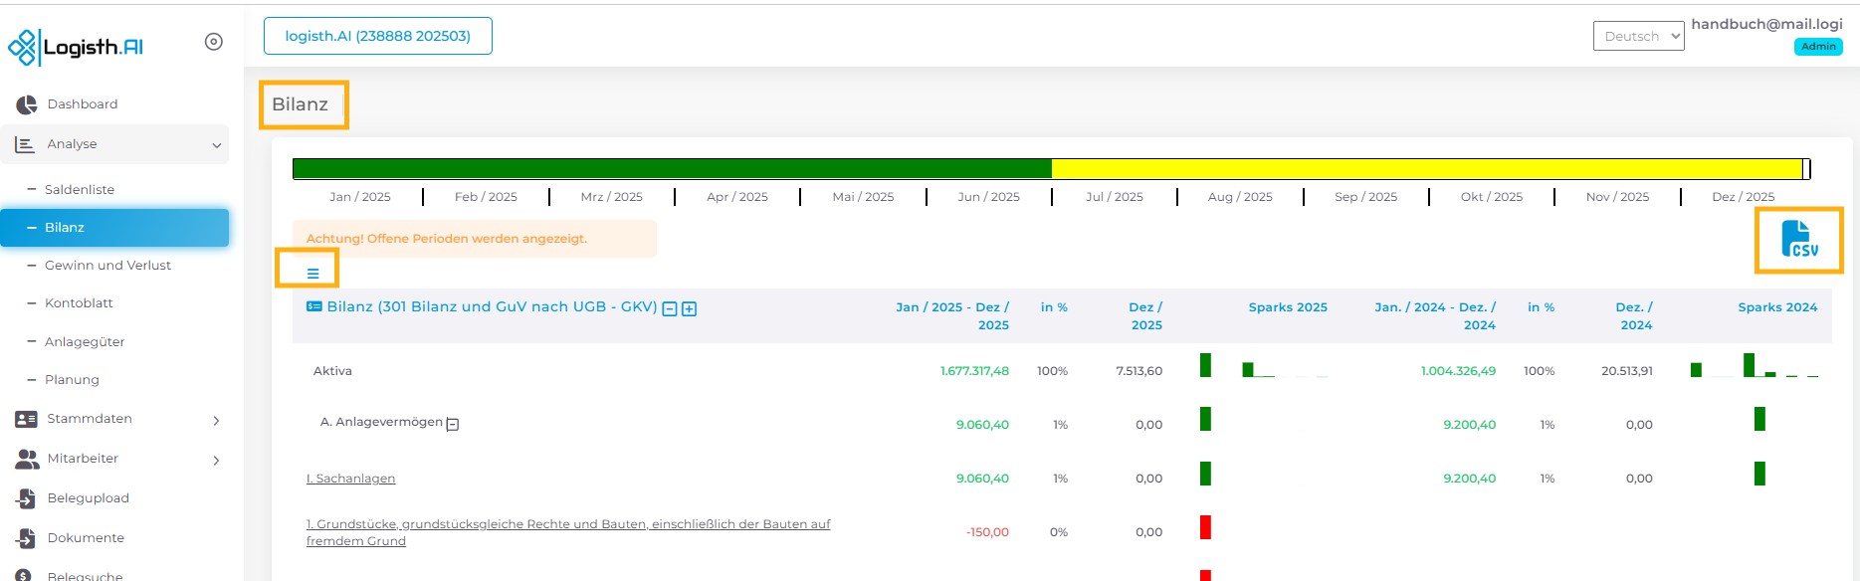Click the yellow segment of period bar
Screen dimensions: 1860x581
(x=1426, y=169)
